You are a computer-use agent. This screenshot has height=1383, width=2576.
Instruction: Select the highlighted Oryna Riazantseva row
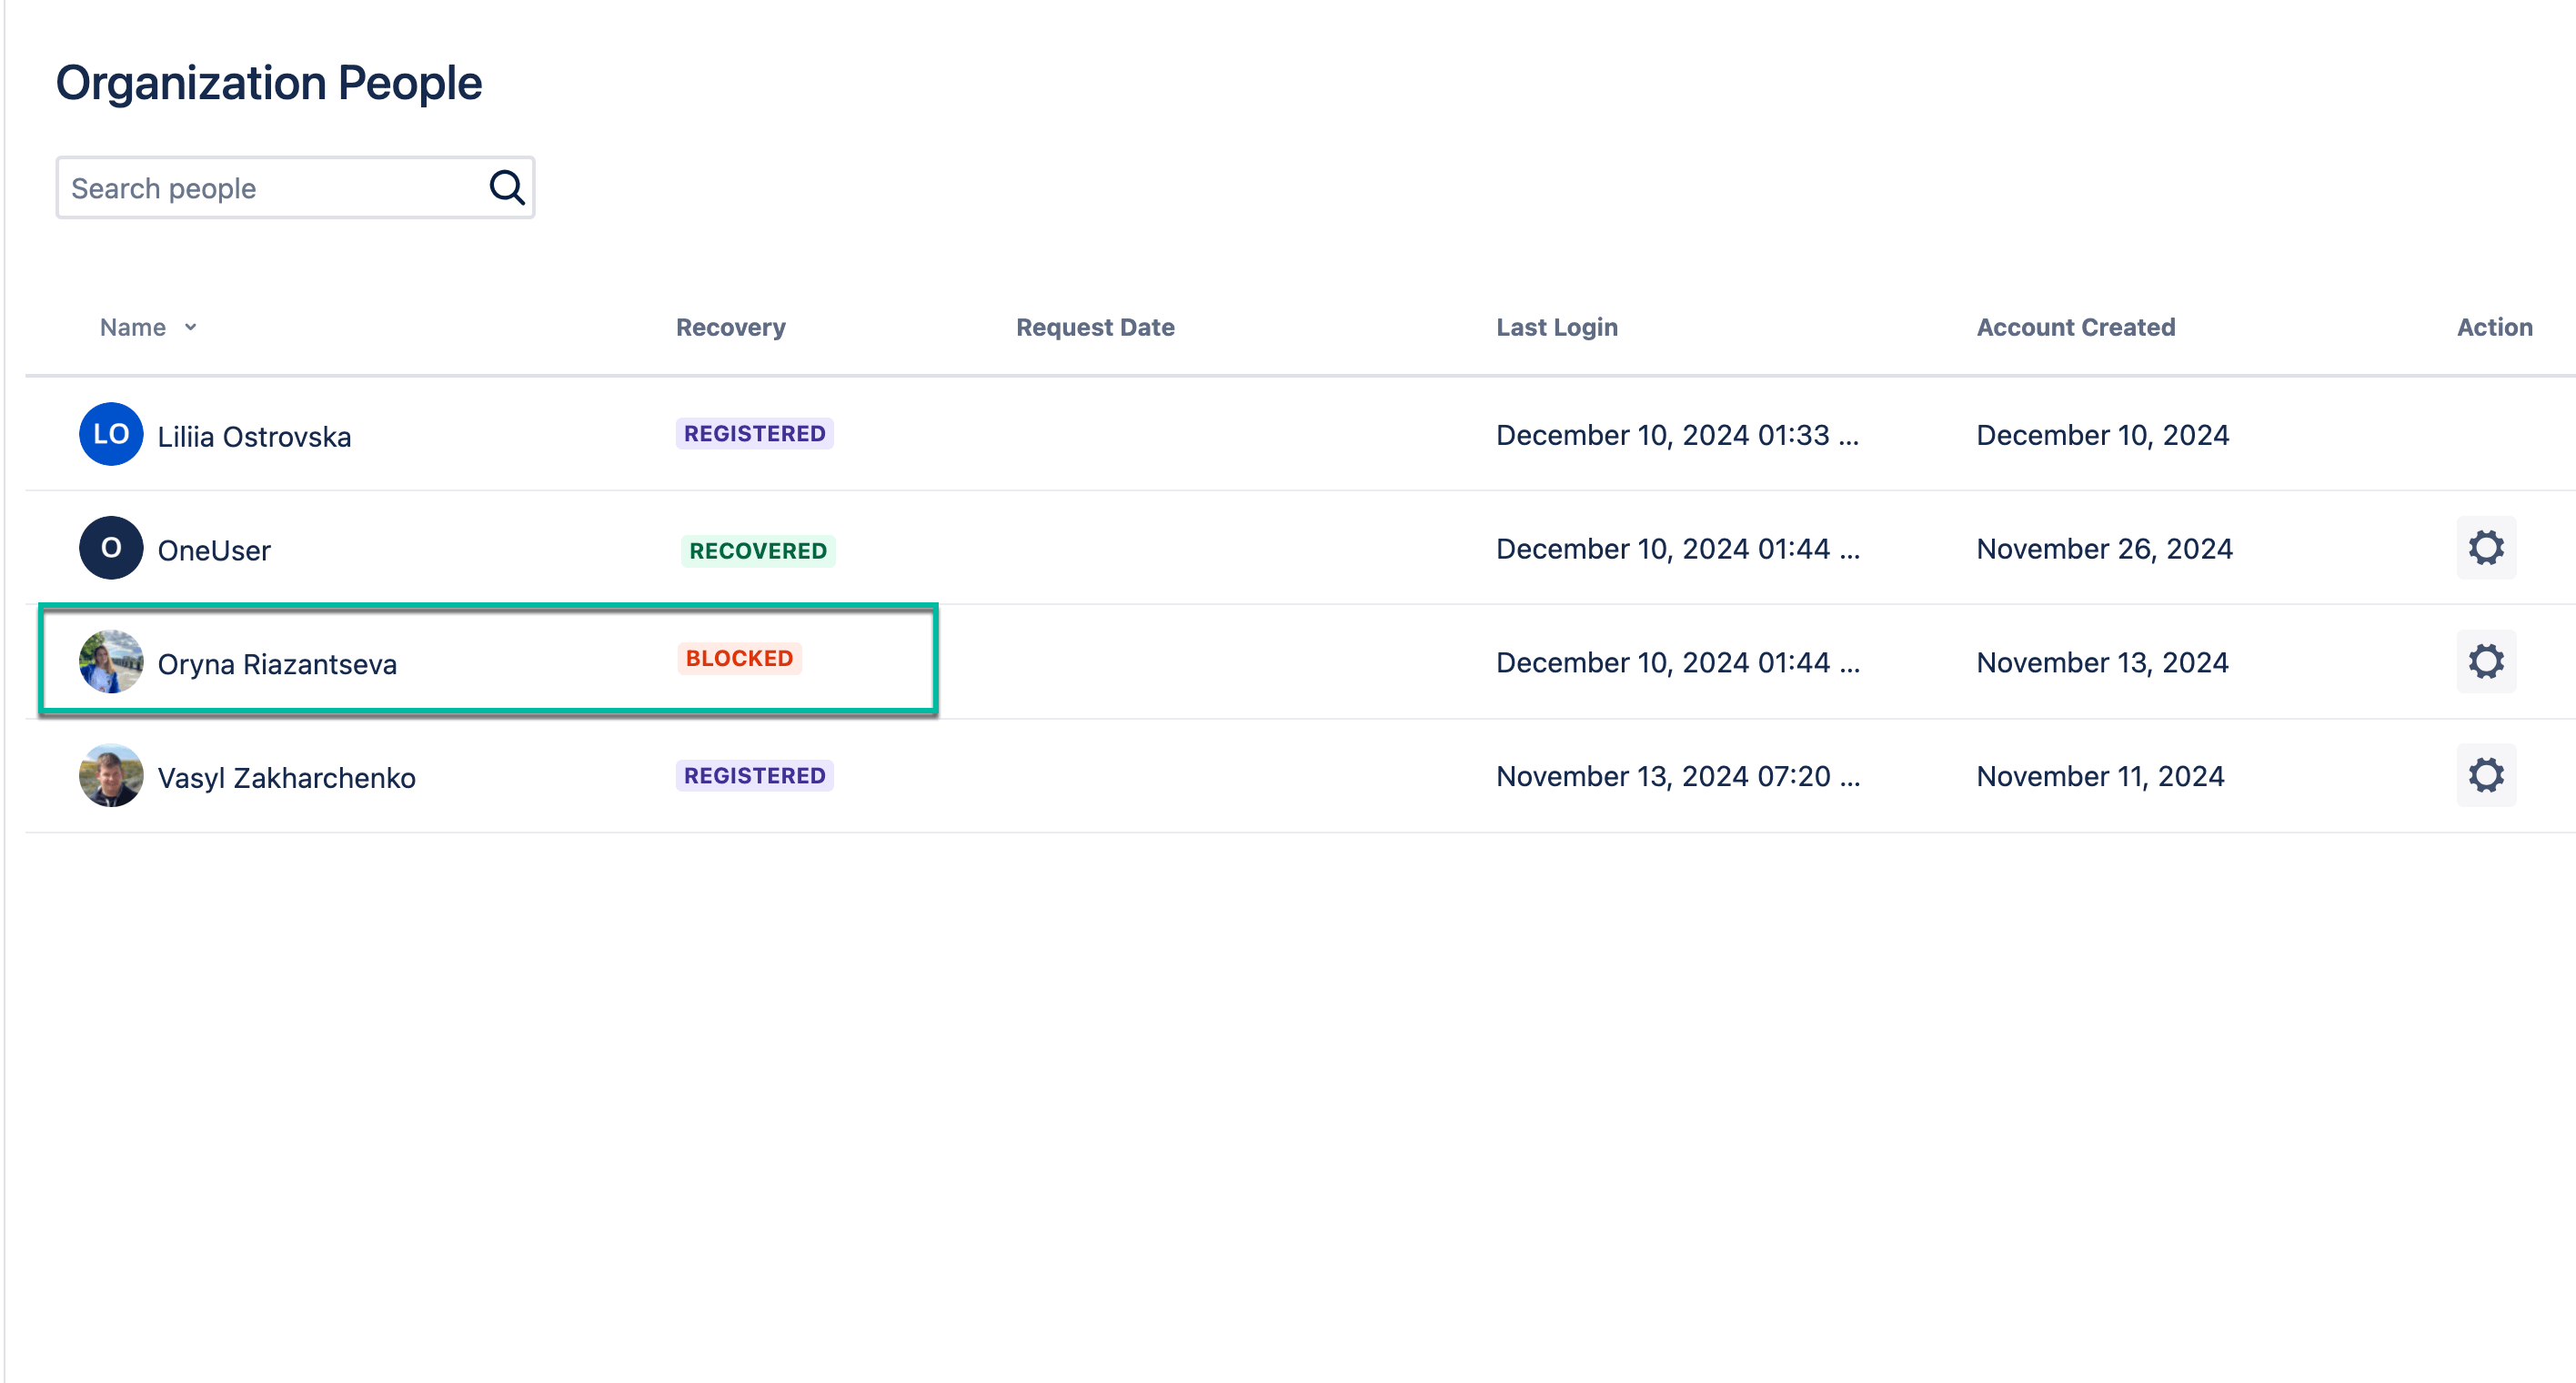coord(488,661)
